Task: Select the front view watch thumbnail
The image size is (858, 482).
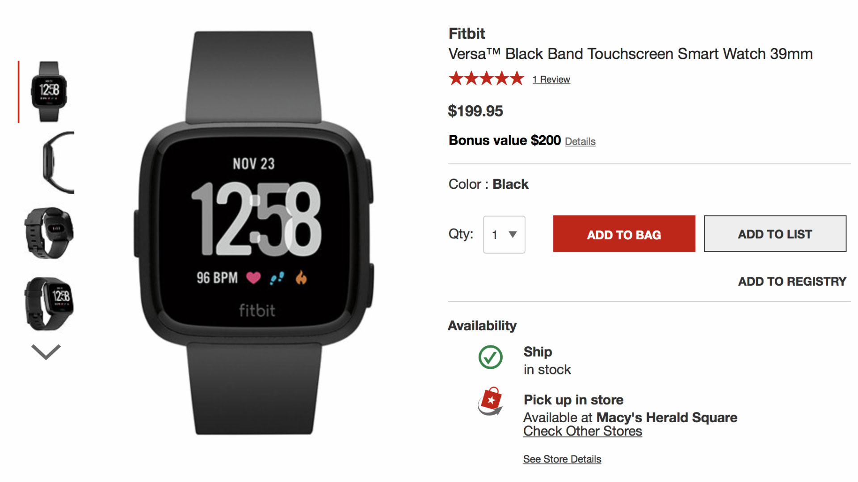Action: (x=49, y=91)
